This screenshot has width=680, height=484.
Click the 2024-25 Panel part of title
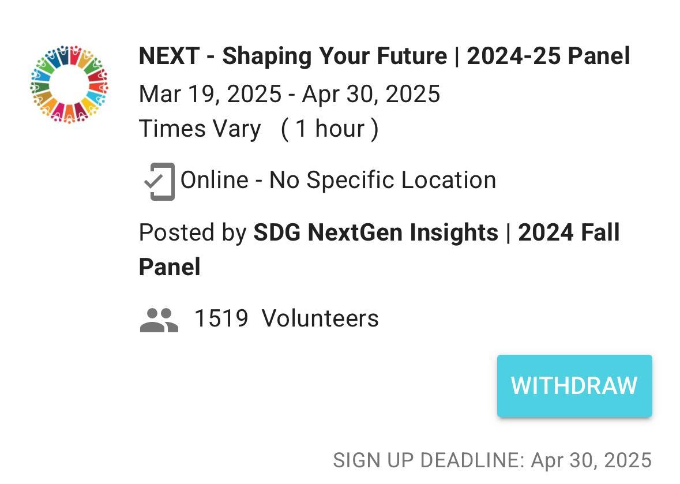[548, 57]
